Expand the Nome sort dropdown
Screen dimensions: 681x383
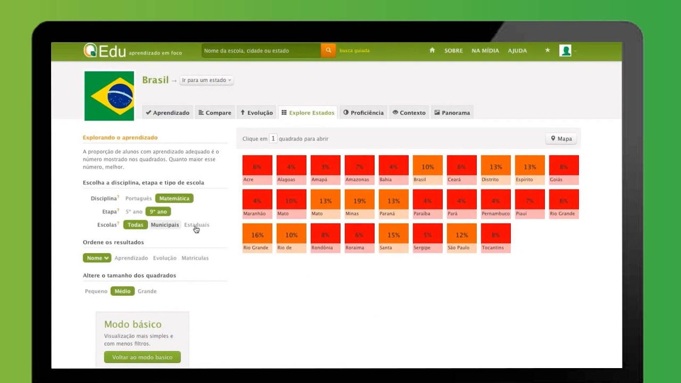pos(97,258)
